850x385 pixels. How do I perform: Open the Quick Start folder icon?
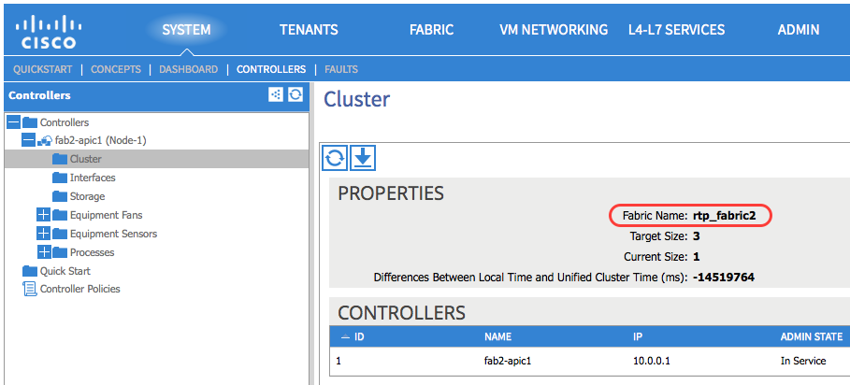pyautogui.click(x=30, y=271)
